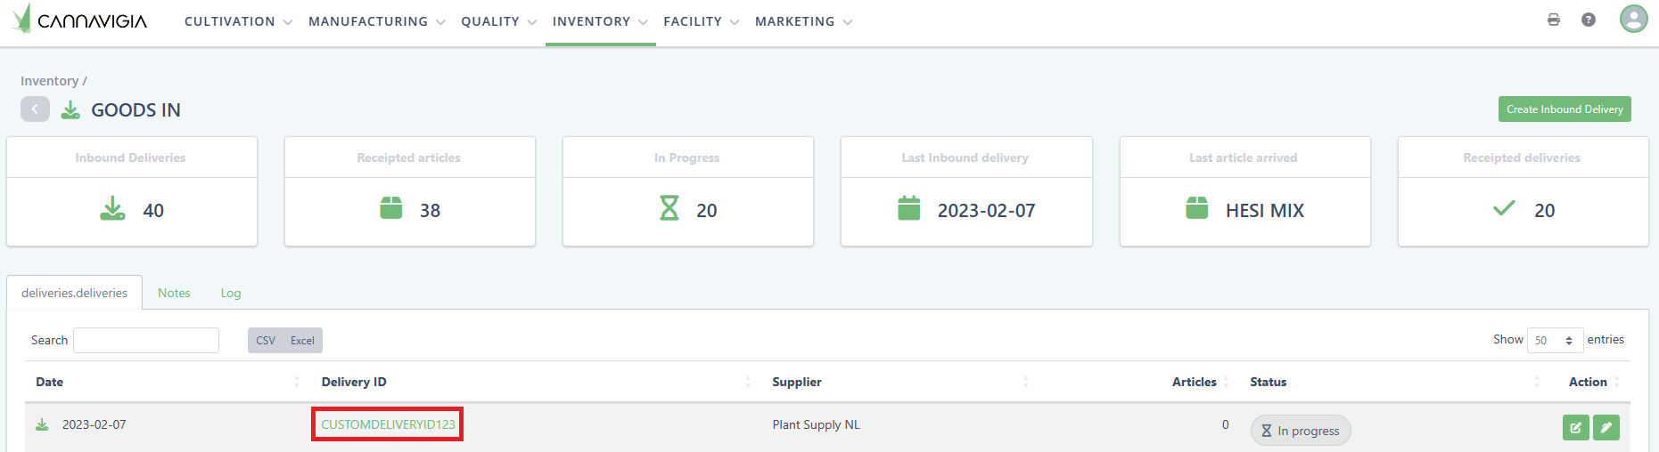Switch to the Notes tab

click(x=174, y=293)
